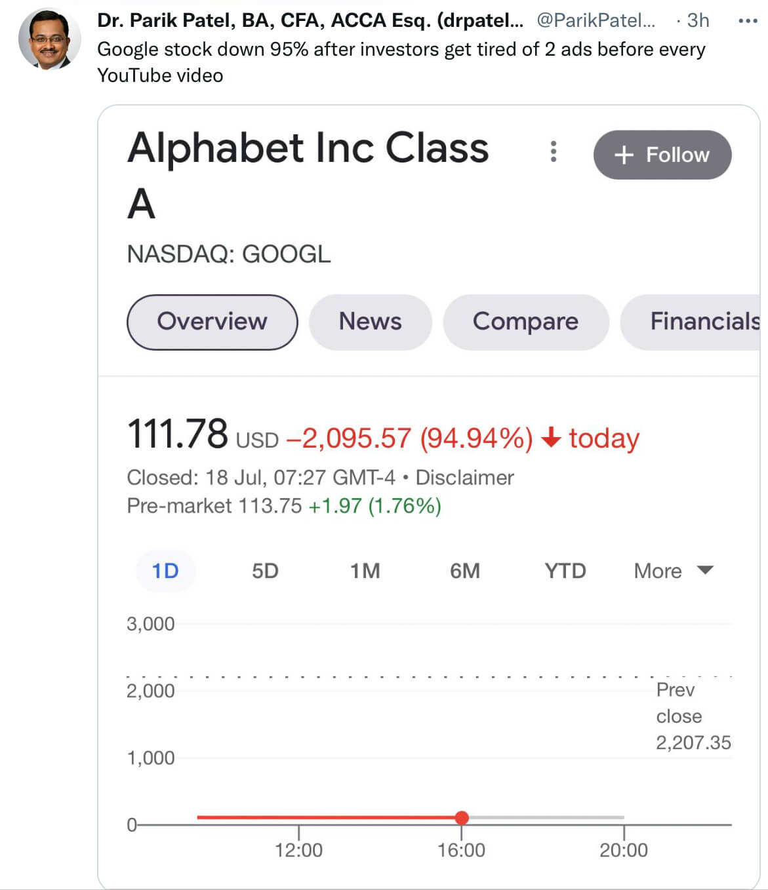The height and width of the screenshot is (890, 768).
Task: Enable the YTD time range view
Action: click(565, 571)
